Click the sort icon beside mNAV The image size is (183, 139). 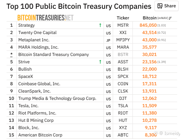[170, 18]
